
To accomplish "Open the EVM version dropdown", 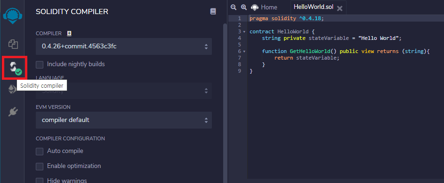I will coord(124,120).
